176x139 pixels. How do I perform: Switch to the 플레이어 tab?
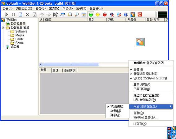pos(70,70)
